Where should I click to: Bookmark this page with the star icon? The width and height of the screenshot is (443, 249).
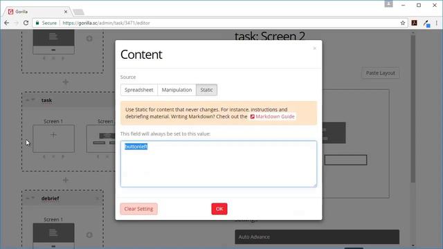[403, 23]
